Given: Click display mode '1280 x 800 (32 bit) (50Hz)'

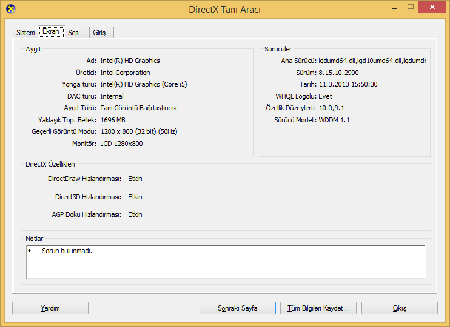Looking at the screenshot, I should (139, 131).
